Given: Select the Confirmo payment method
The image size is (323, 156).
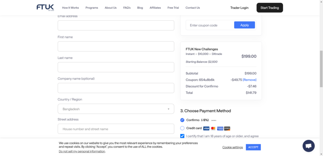Looking at the screenshot, I should click(182, 120).
